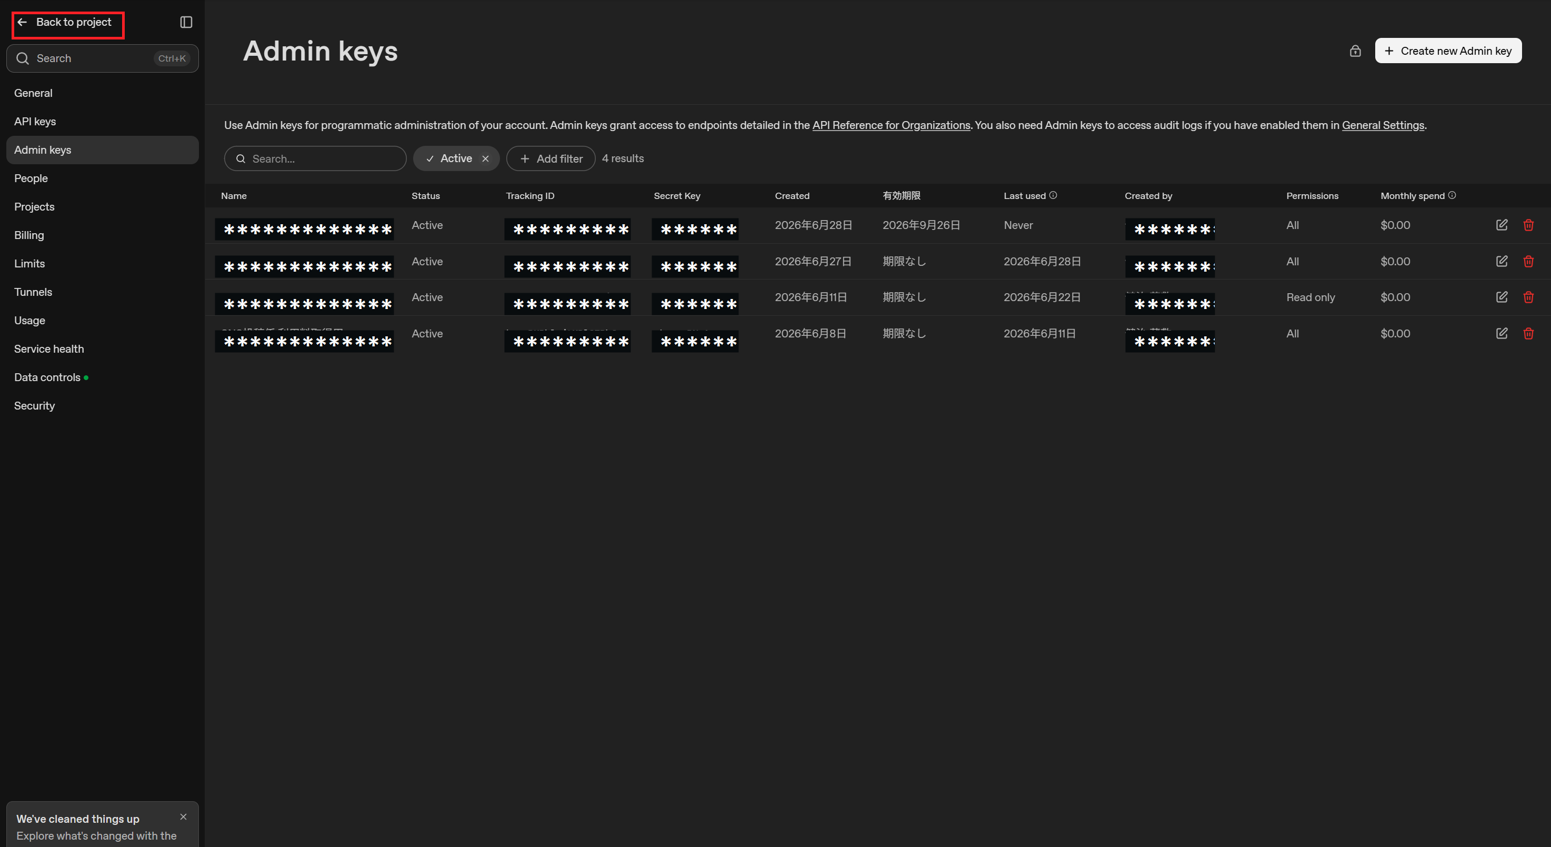Click the Read only permissions cell
The width and height of the screenshot is (1551, 847).
pos(1310,297)
